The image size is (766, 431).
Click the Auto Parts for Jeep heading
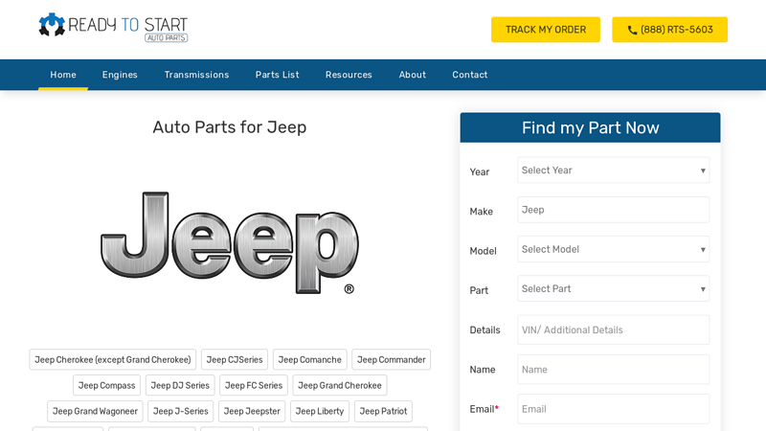pos(230,127)
